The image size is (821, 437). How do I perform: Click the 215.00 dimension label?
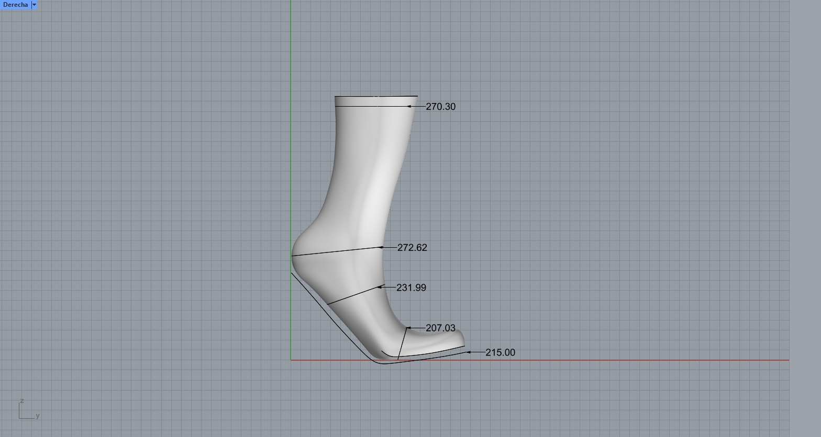pos(500,353)
